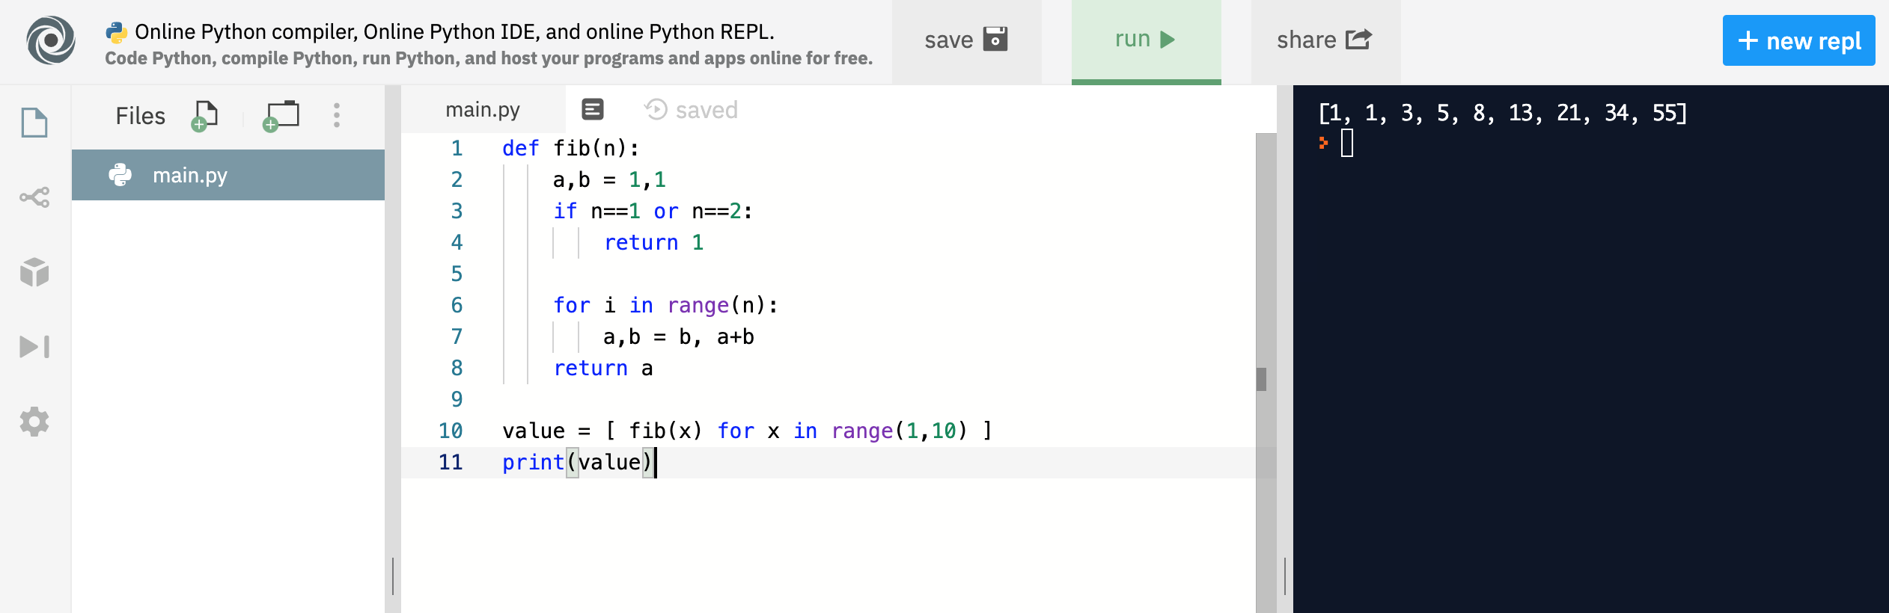Click the 'a,b = b, a+b' line

678,336
